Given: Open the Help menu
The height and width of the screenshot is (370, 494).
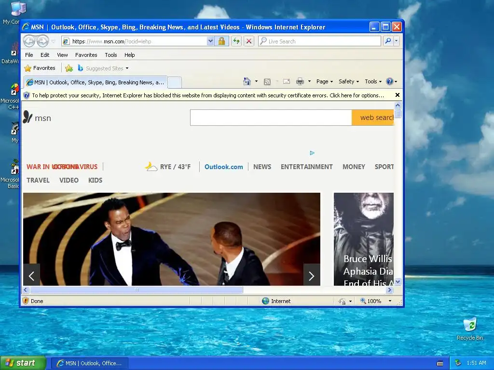Looking at the screenshot, I should point(129,55).
